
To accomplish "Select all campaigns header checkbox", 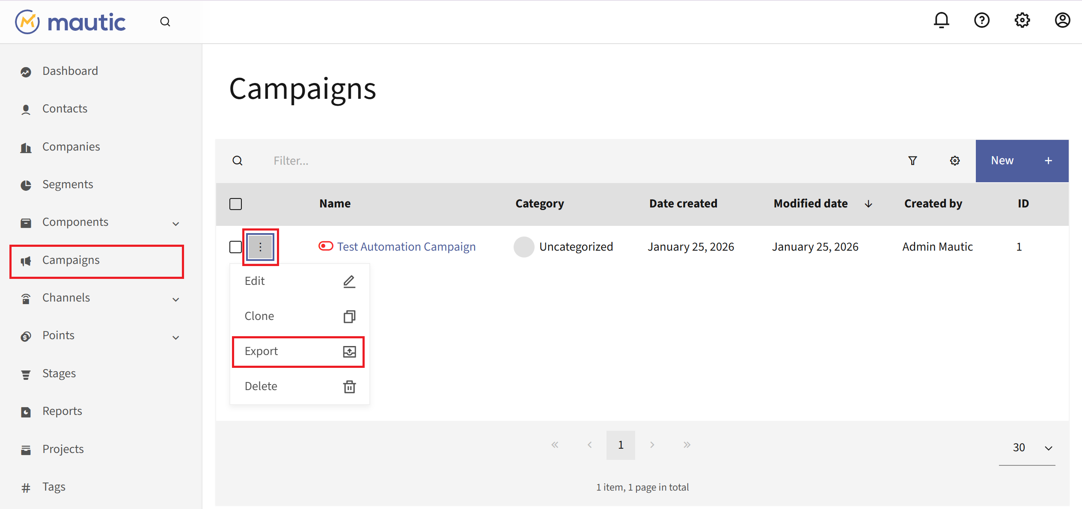I will [235, 204].
